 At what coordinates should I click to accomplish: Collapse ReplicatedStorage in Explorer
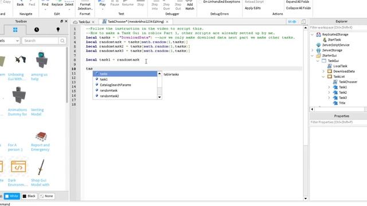(x=312, y=34)
